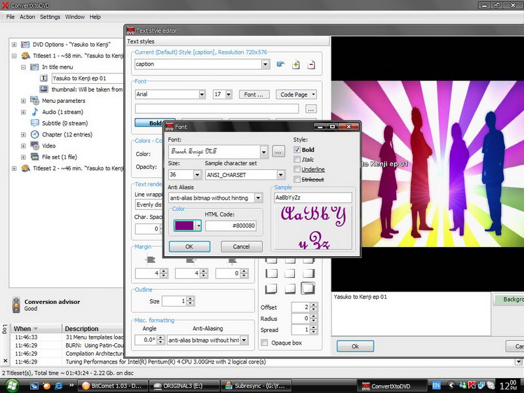Open the font size 17 dropdown
This screenshot has height=393, width=524.
229,94
